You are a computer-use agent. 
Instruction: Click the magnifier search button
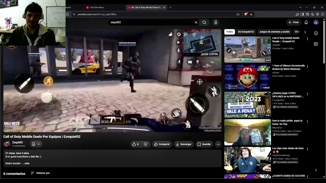pos(204,22)
